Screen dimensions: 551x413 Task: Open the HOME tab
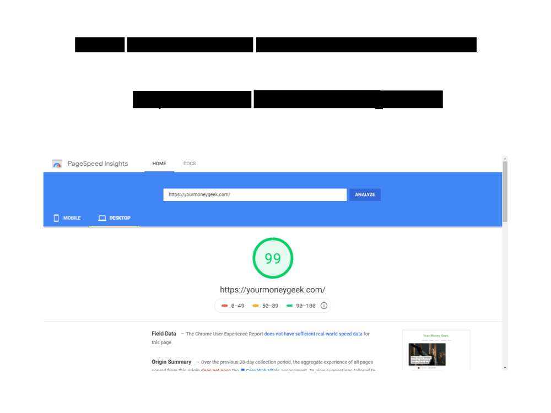(159, 164)
